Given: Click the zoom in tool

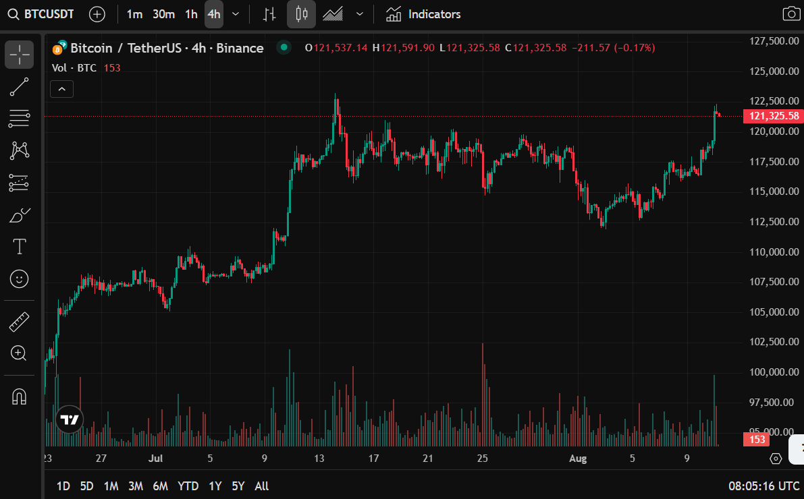Looking at the screenshot, I should point(20,353).
